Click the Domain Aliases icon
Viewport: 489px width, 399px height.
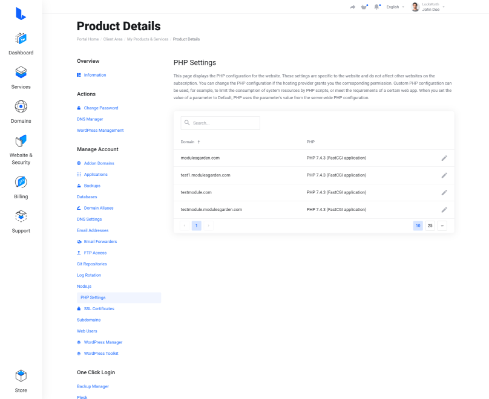[79, 208]
